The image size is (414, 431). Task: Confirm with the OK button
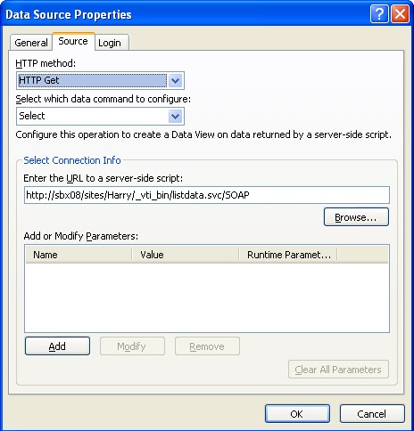tap(297, 414)
